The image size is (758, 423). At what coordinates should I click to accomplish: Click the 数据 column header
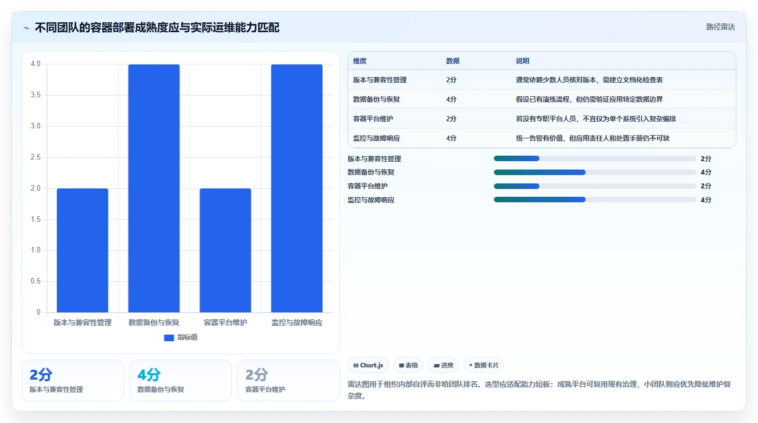click(453, 61)
